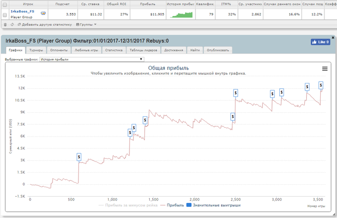
Task: Open the 'Достижения' tab
Action: [x=174, y=50]
